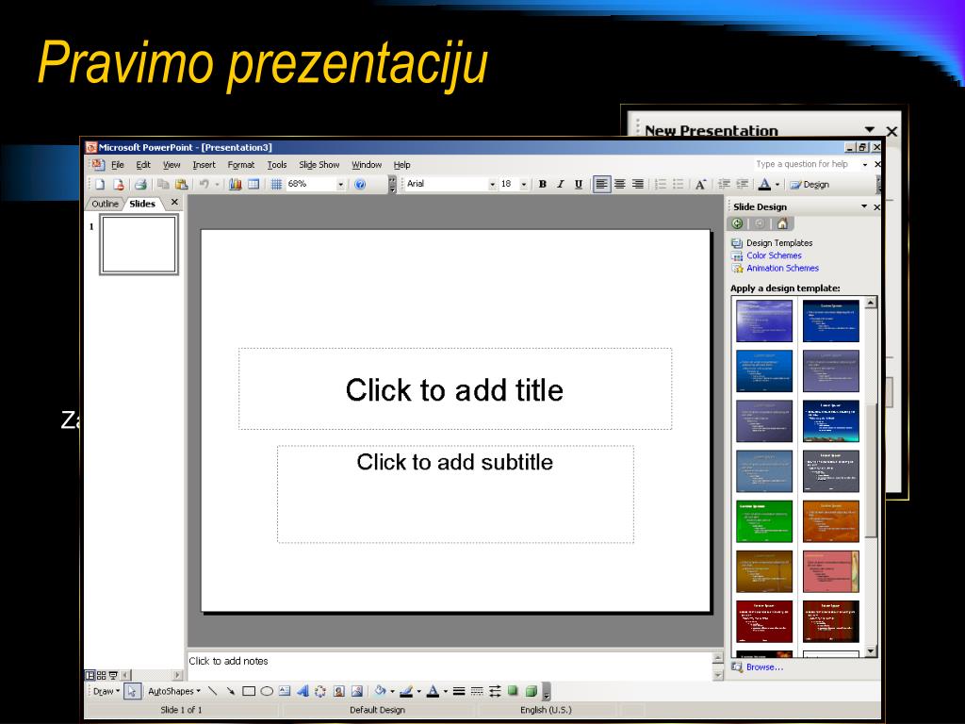This screenshot has width=965, height=724.
Task: Click the Undo arrow icon
Action: click(x=204, y=184)
